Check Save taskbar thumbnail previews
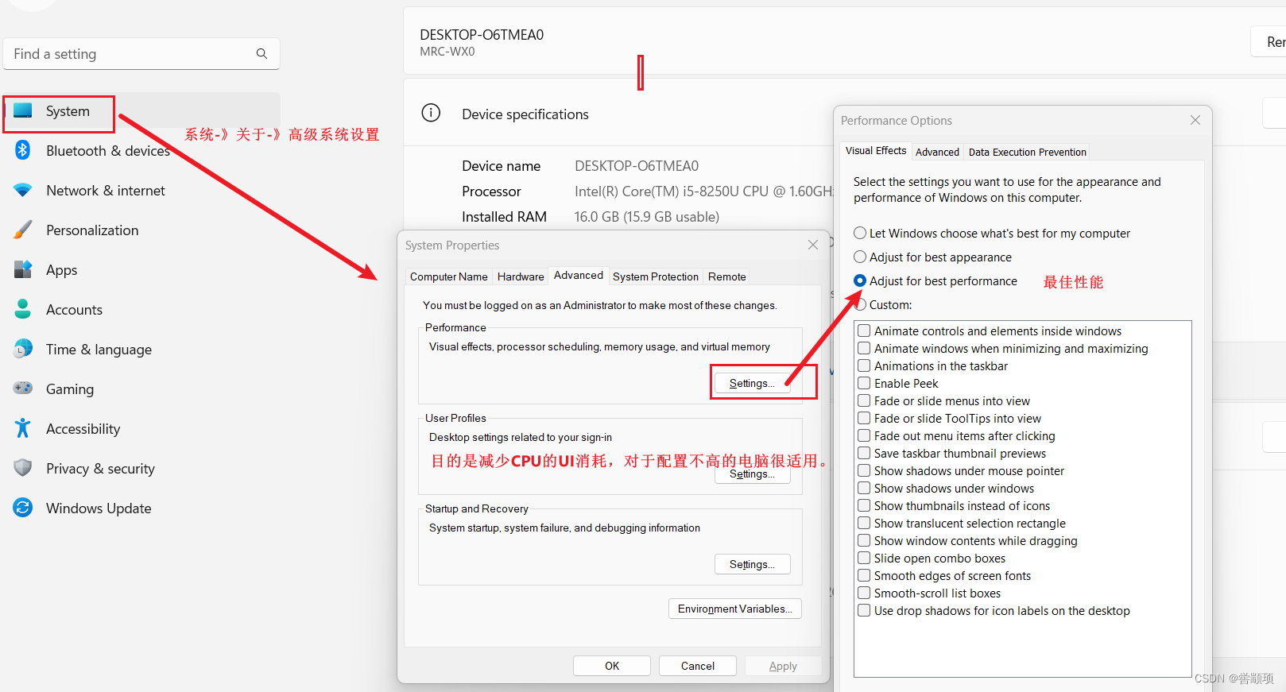The image size is (1286, 692). [864, 453]
